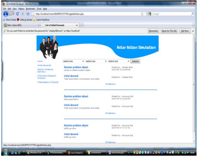The height and width of the screenshot is (156, 197).
Task: Select the List of Initial Demands tab
Action: click(60, 25)
